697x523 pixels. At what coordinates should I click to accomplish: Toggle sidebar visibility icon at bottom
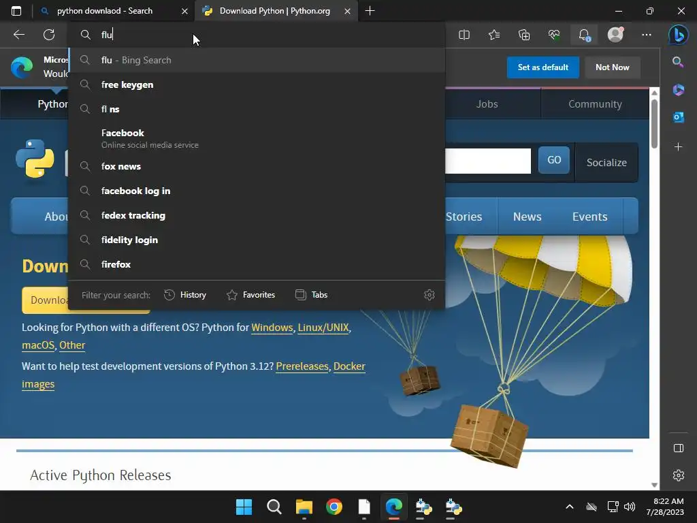[679, 448]
